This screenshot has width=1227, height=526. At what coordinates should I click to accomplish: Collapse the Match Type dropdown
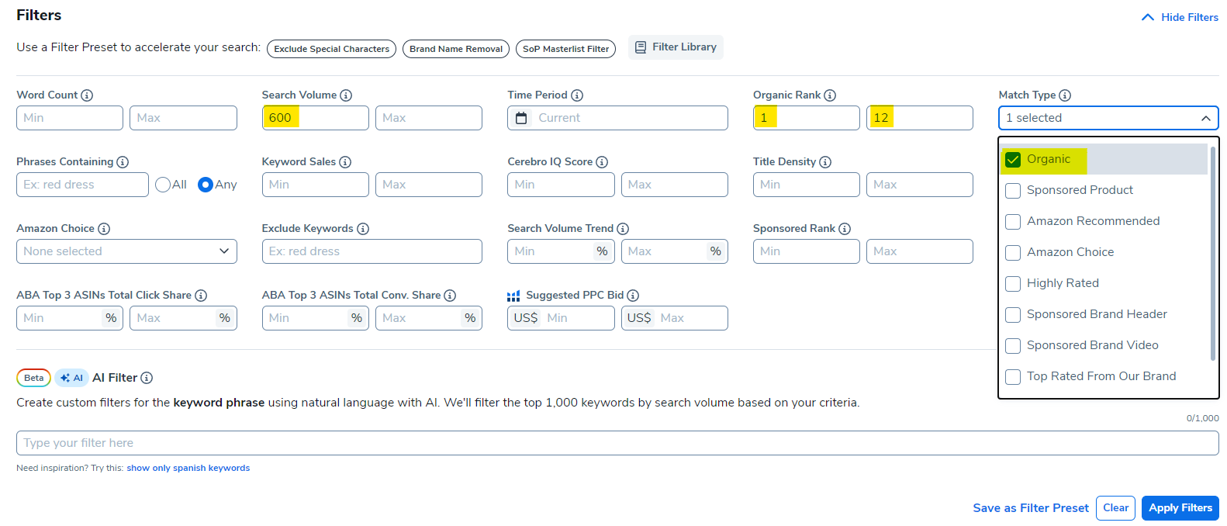pos(1205,118)
